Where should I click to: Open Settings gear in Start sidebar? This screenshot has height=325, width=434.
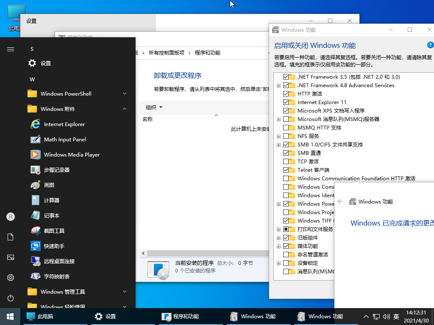(11, 278)
